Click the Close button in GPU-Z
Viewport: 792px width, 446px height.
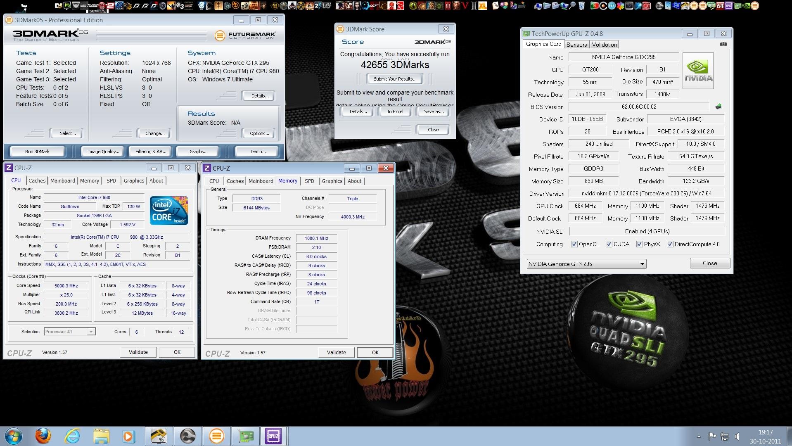pos(710,263)
